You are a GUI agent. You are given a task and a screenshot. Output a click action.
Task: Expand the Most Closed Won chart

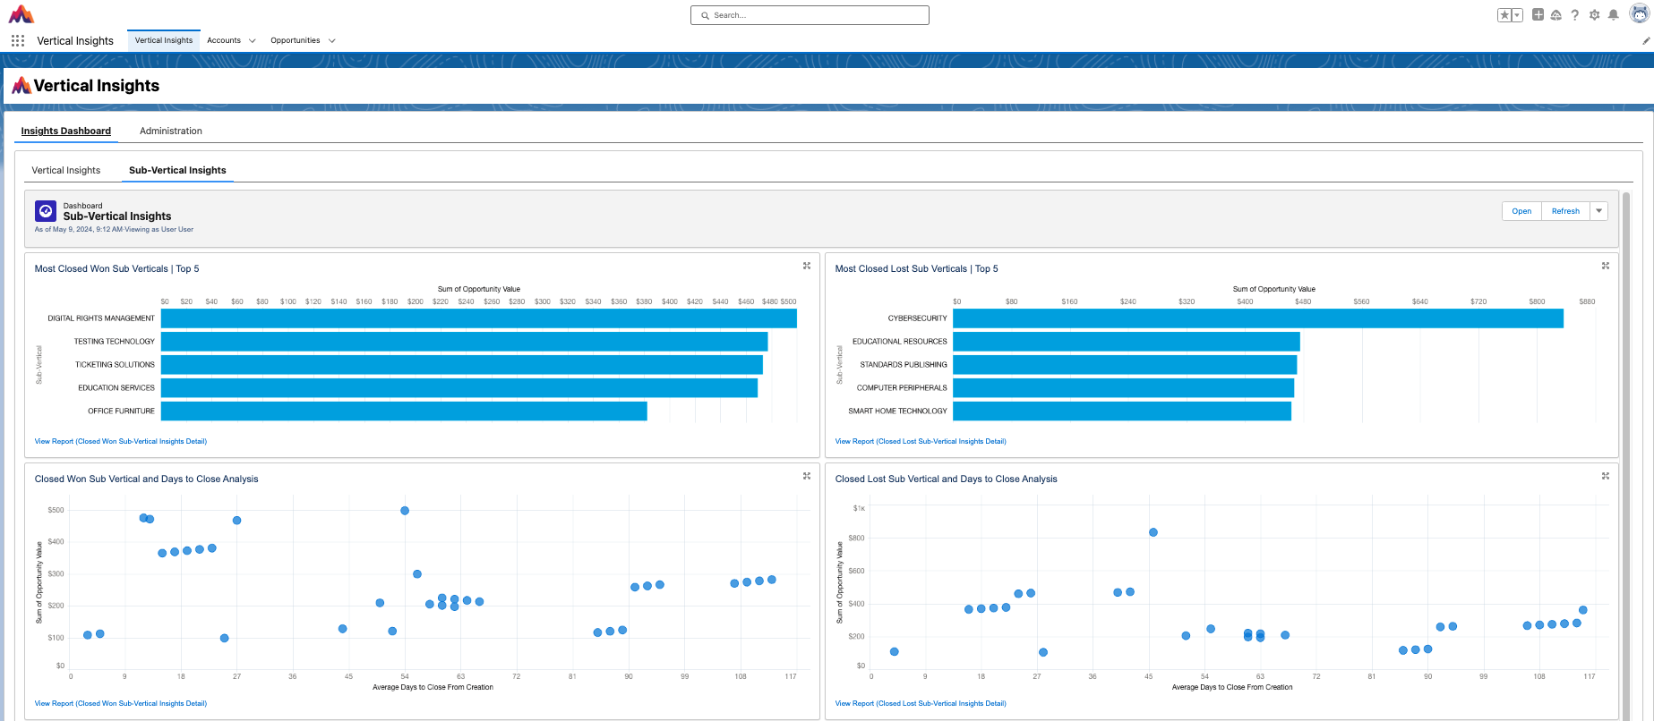click(x=807, y=266)
